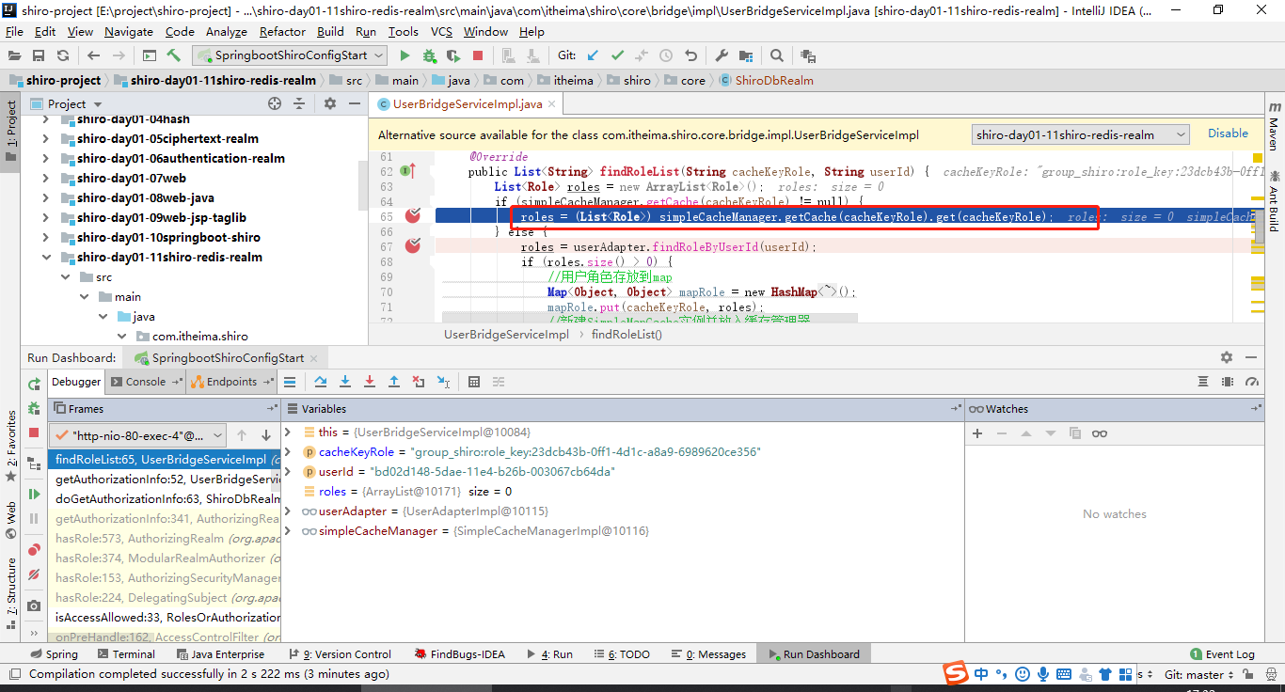Open the alternative source module dropdown
Screen dimensions: 1285x692
tap(1081, 134)
